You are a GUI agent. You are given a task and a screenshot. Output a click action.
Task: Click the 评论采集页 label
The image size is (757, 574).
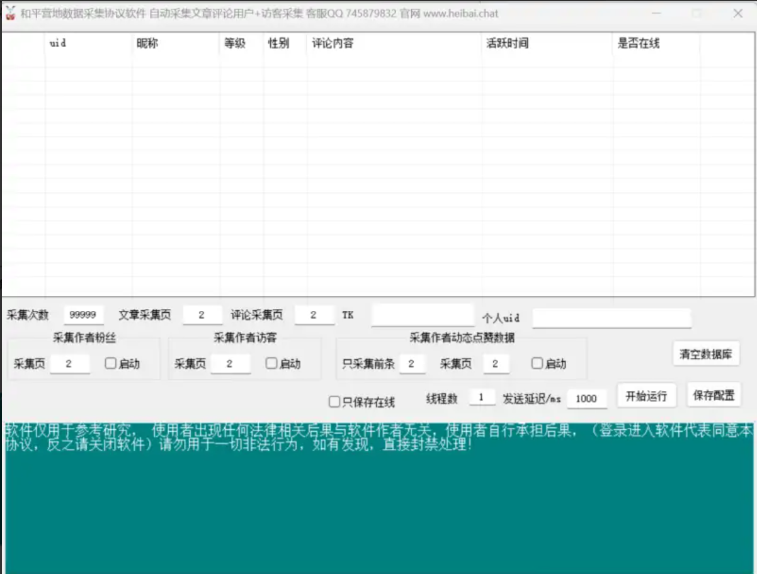(256, 315)
